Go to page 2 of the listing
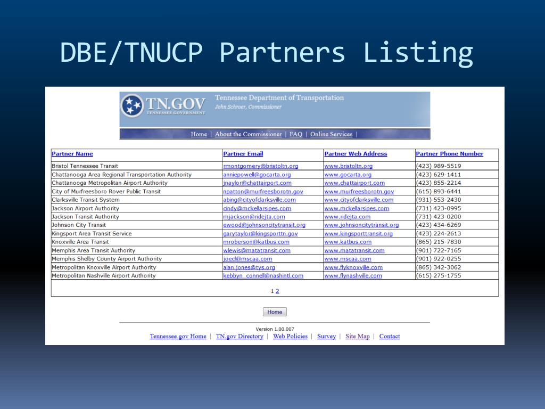Screen dimensions: 545x409 click(277, 291)
